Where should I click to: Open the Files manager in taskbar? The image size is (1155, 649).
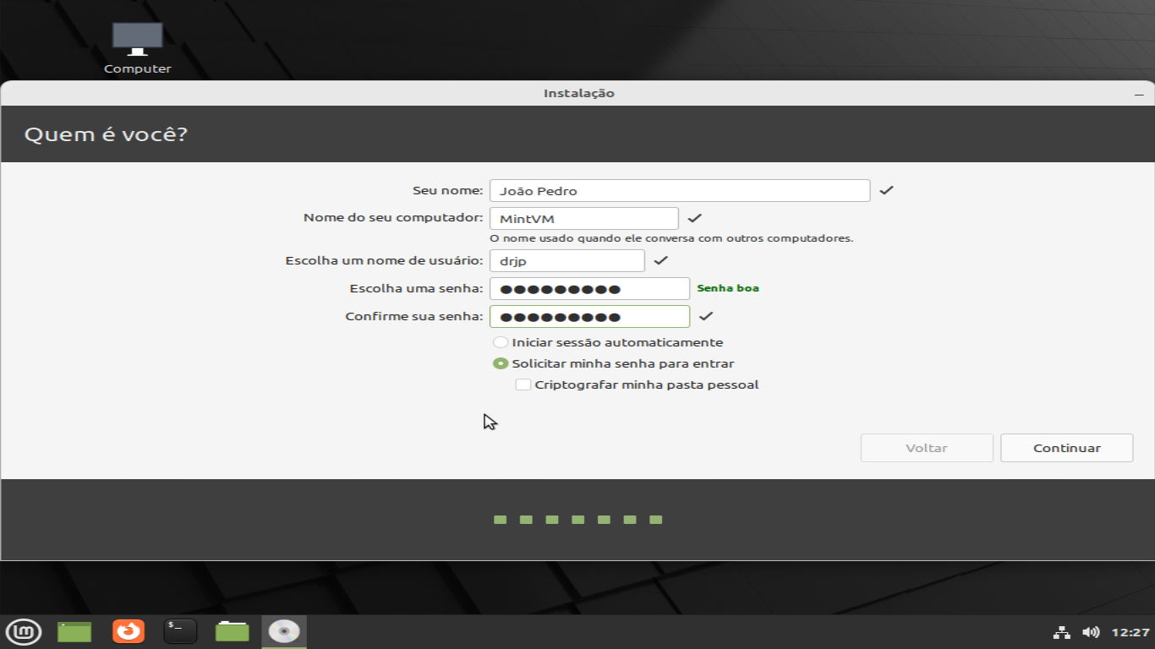232,631
